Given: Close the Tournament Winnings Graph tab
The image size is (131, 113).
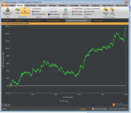Looking at the screenshot, I should pos(89,21).
